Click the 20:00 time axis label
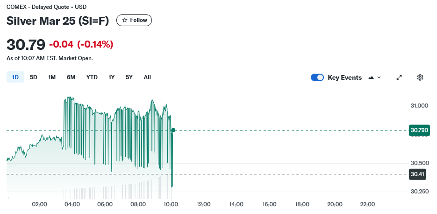The image size is (437, 214). 335,204
